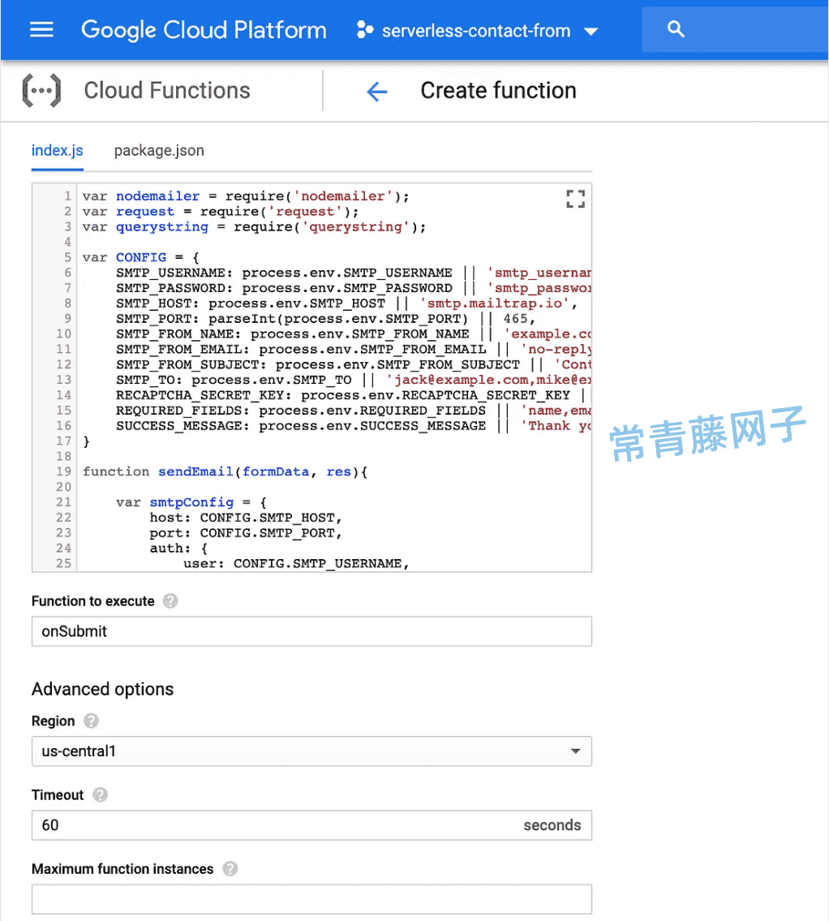This screenshot has width=829, height=921.
Task: Click the Create function page title
Action: [499, 90]
